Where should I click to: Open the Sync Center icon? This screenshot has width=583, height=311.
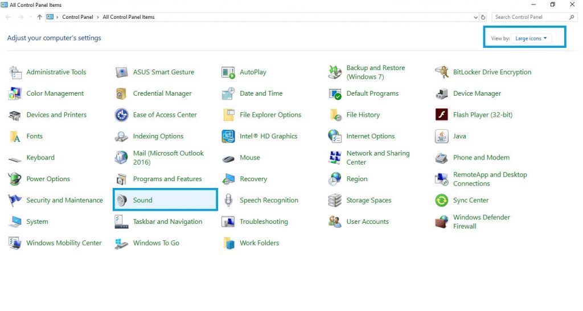(x=442, y=200)
